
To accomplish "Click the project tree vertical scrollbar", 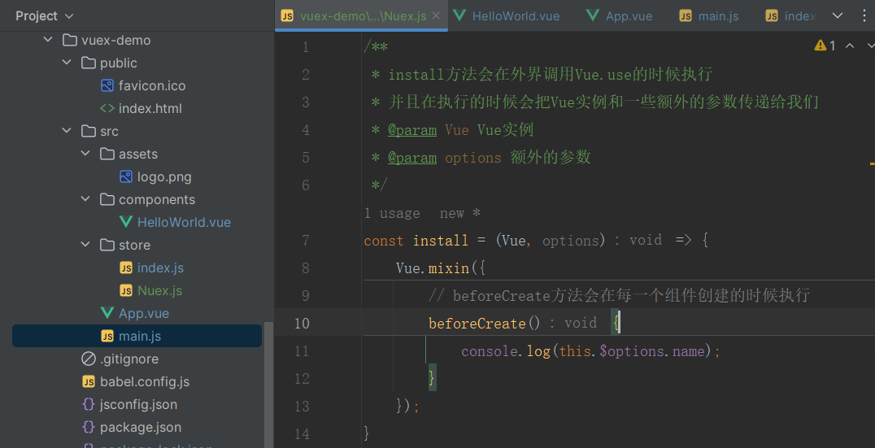I will pyautogui.click(x=268, y=385).
